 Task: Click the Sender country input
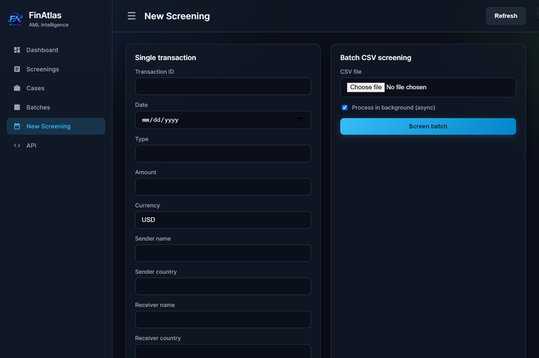pos(223,287)
